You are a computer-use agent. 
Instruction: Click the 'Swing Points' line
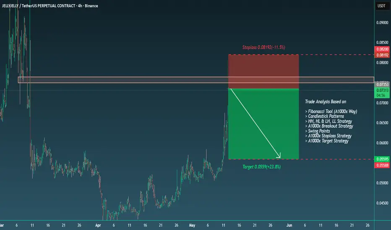pyautogui.click(x=318, y=131)
